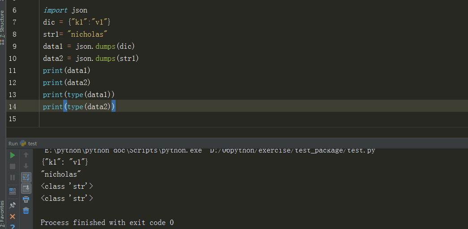The image size is (468, 229).
Task: Click the print(type(data1)) code line
Action: [x=79, y=95]
